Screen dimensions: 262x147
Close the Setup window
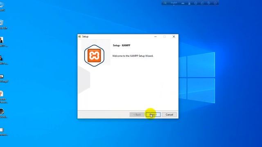coord(174,36)
